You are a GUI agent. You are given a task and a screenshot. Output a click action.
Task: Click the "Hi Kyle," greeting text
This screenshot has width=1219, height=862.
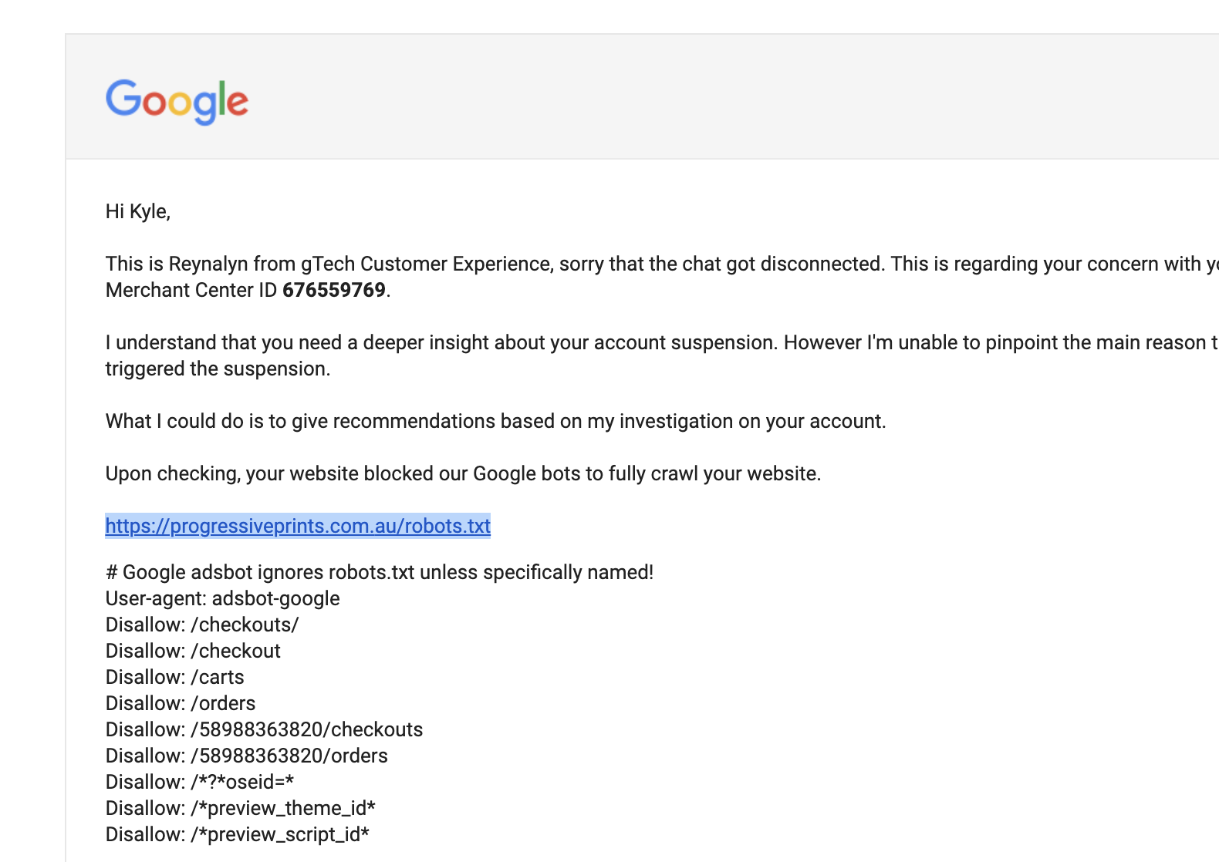coord(138,211)
